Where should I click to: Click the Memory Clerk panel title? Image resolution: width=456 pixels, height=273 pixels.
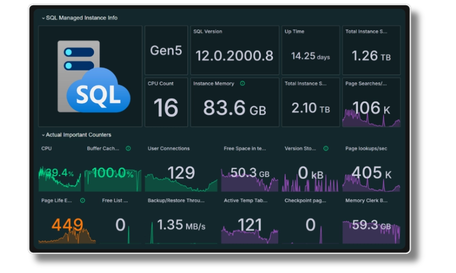coord(366,200)
